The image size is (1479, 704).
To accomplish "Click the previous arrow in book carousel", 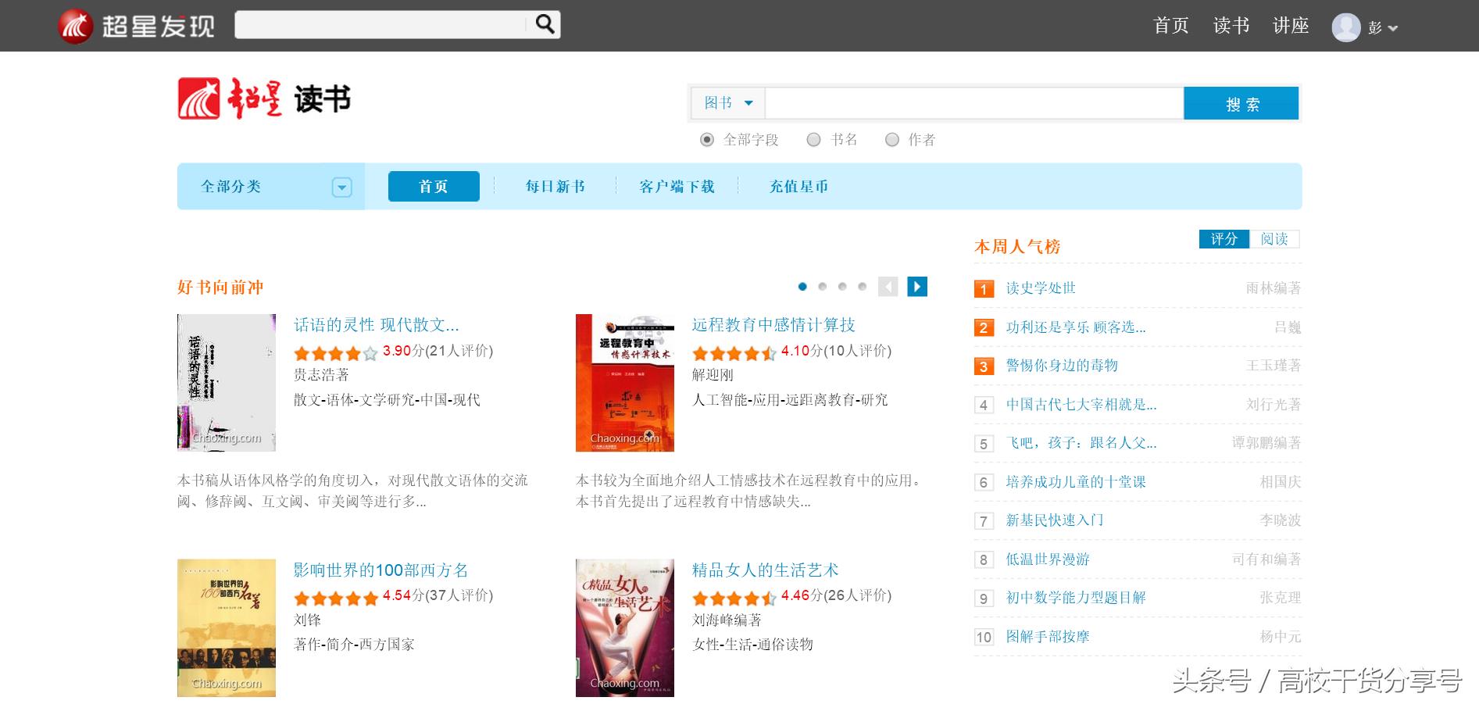I will point(888,287).
